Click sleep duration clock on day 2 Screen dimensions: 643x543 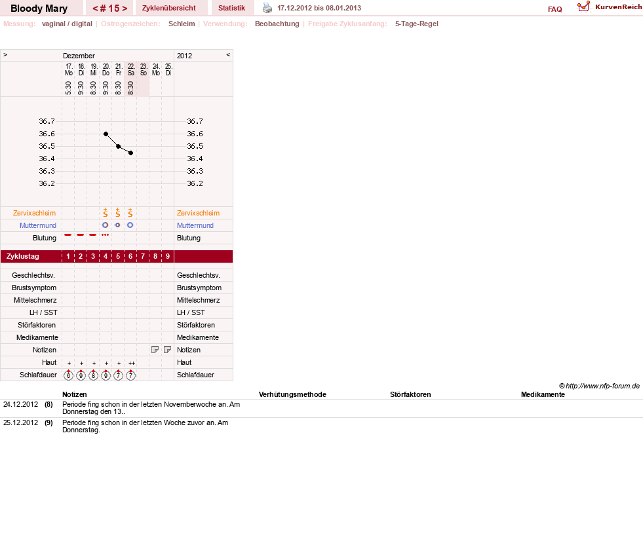tap(81, 375)
